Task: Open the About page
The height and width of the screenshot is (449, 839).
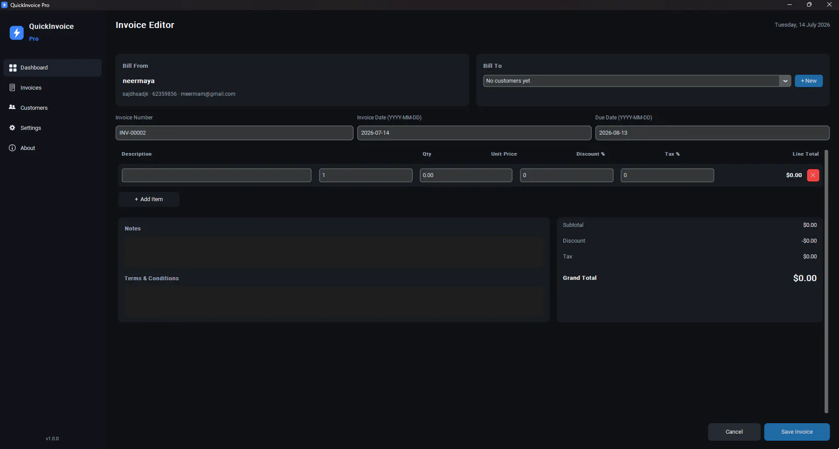Action: pyautogui.click(x=53, y=148)
